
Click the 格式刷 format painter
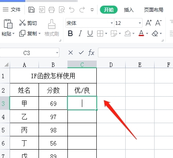pyautogui.click(x=52, y=28)
